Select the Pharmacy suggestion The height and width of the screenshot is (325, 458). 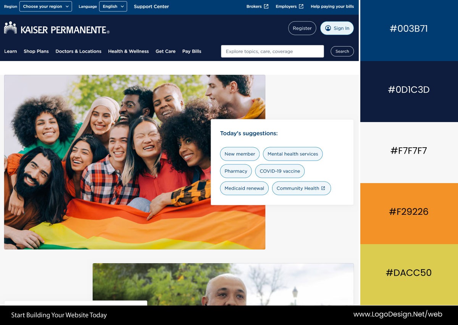236,171
